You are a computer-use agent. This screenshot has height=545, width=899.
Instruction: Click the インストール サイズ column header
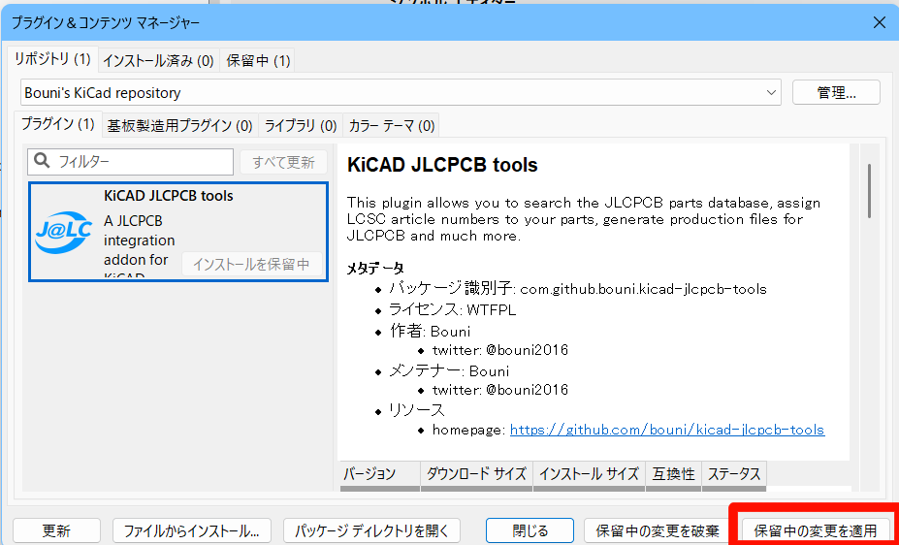[x=590, y=474]
